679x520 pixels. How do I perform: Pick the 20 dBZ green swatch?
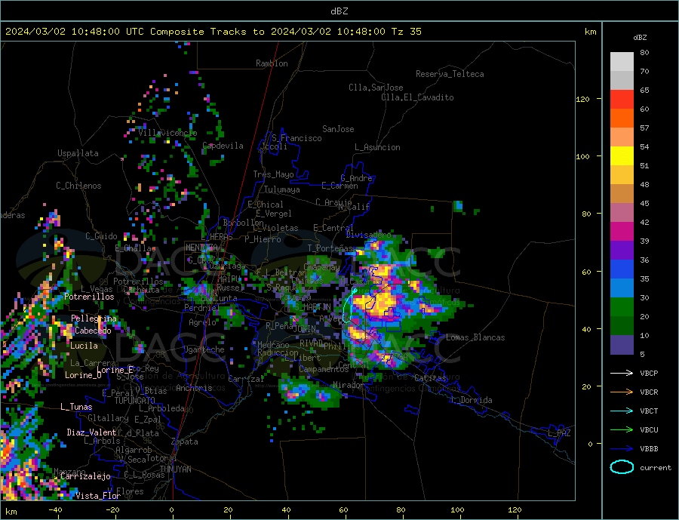[x=622, y=307]
